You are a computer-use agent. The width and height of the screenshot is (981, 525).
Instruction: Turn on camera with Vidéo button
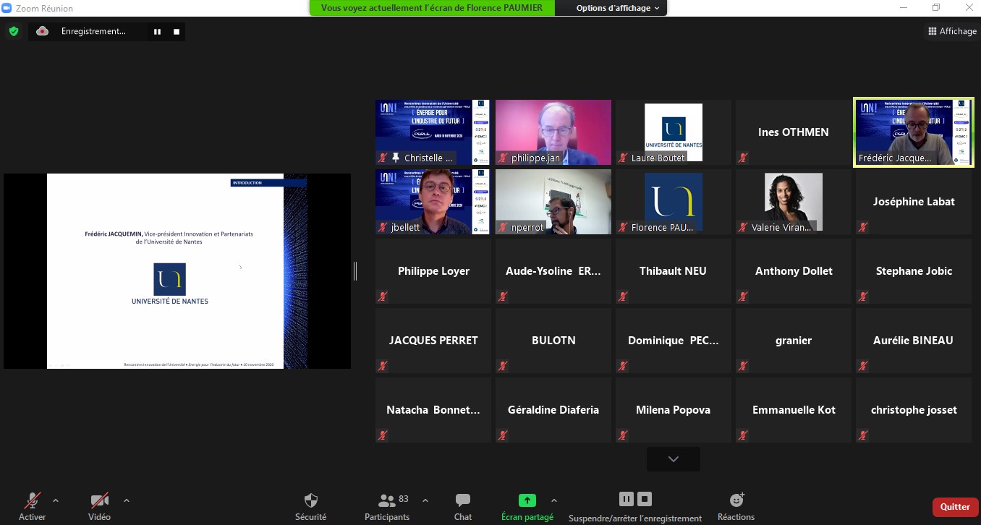[99, 500]
